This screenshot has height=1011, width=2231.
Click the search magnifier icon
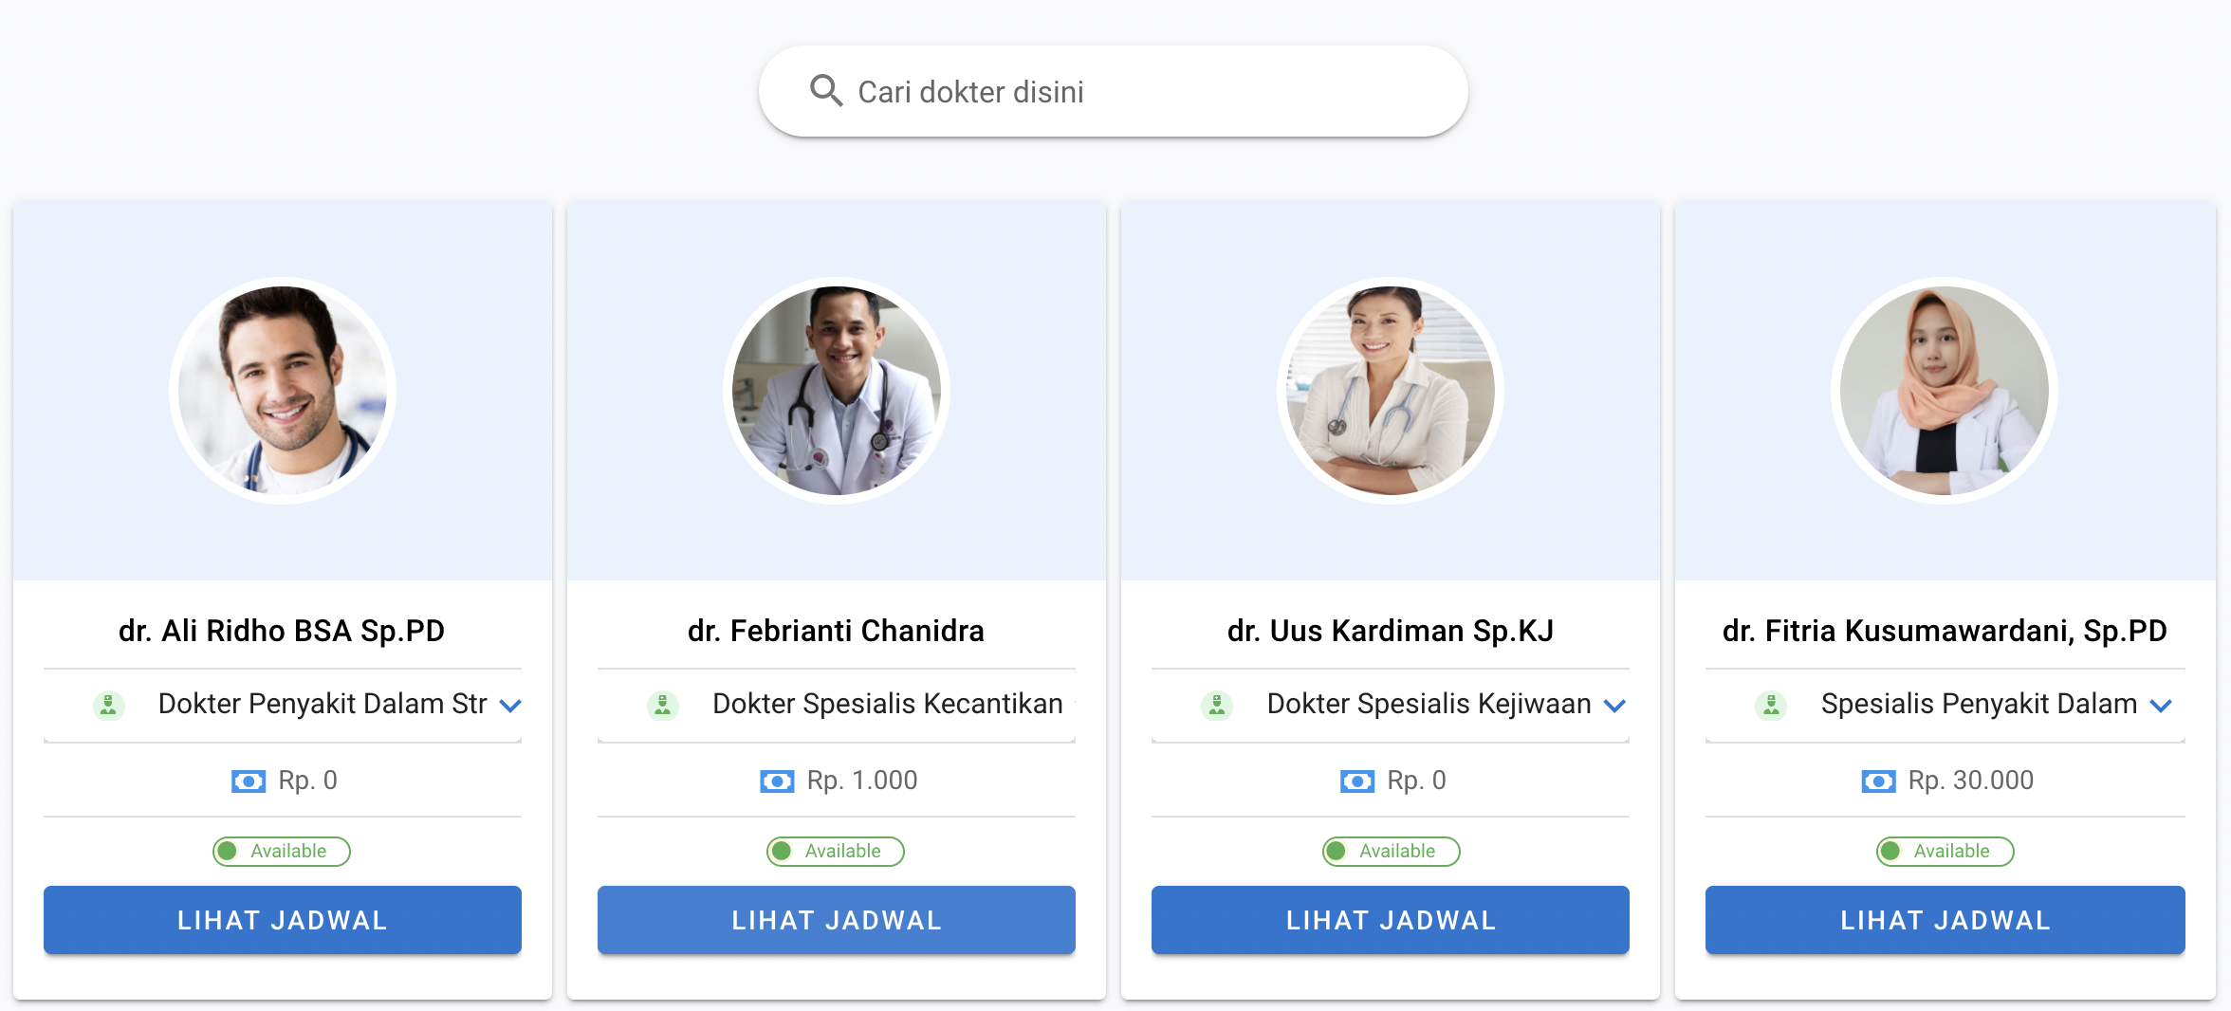[x=826, y=90]
